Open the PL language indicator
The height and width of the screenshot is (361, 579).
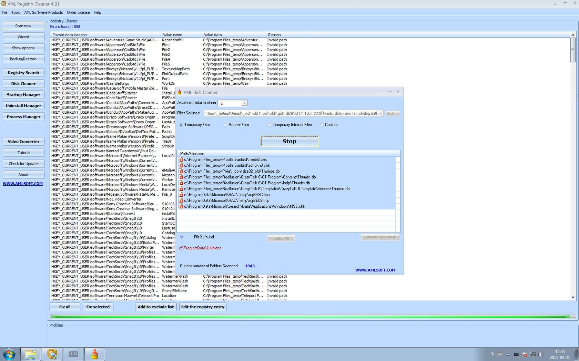[x=491, y=353]
